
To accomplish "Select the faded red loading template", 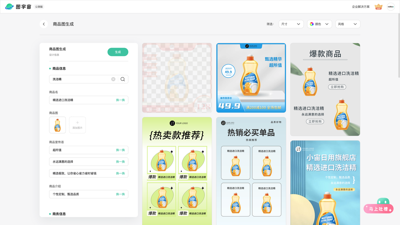I will tap(177, 78).
